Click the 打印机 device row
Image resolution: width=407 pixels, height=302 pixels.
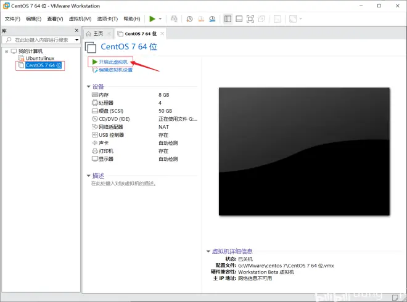[144, 151]
